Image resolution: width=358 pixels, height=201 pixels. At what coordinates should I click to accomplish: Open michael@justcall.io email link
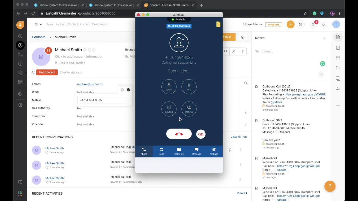pos(89,84)
